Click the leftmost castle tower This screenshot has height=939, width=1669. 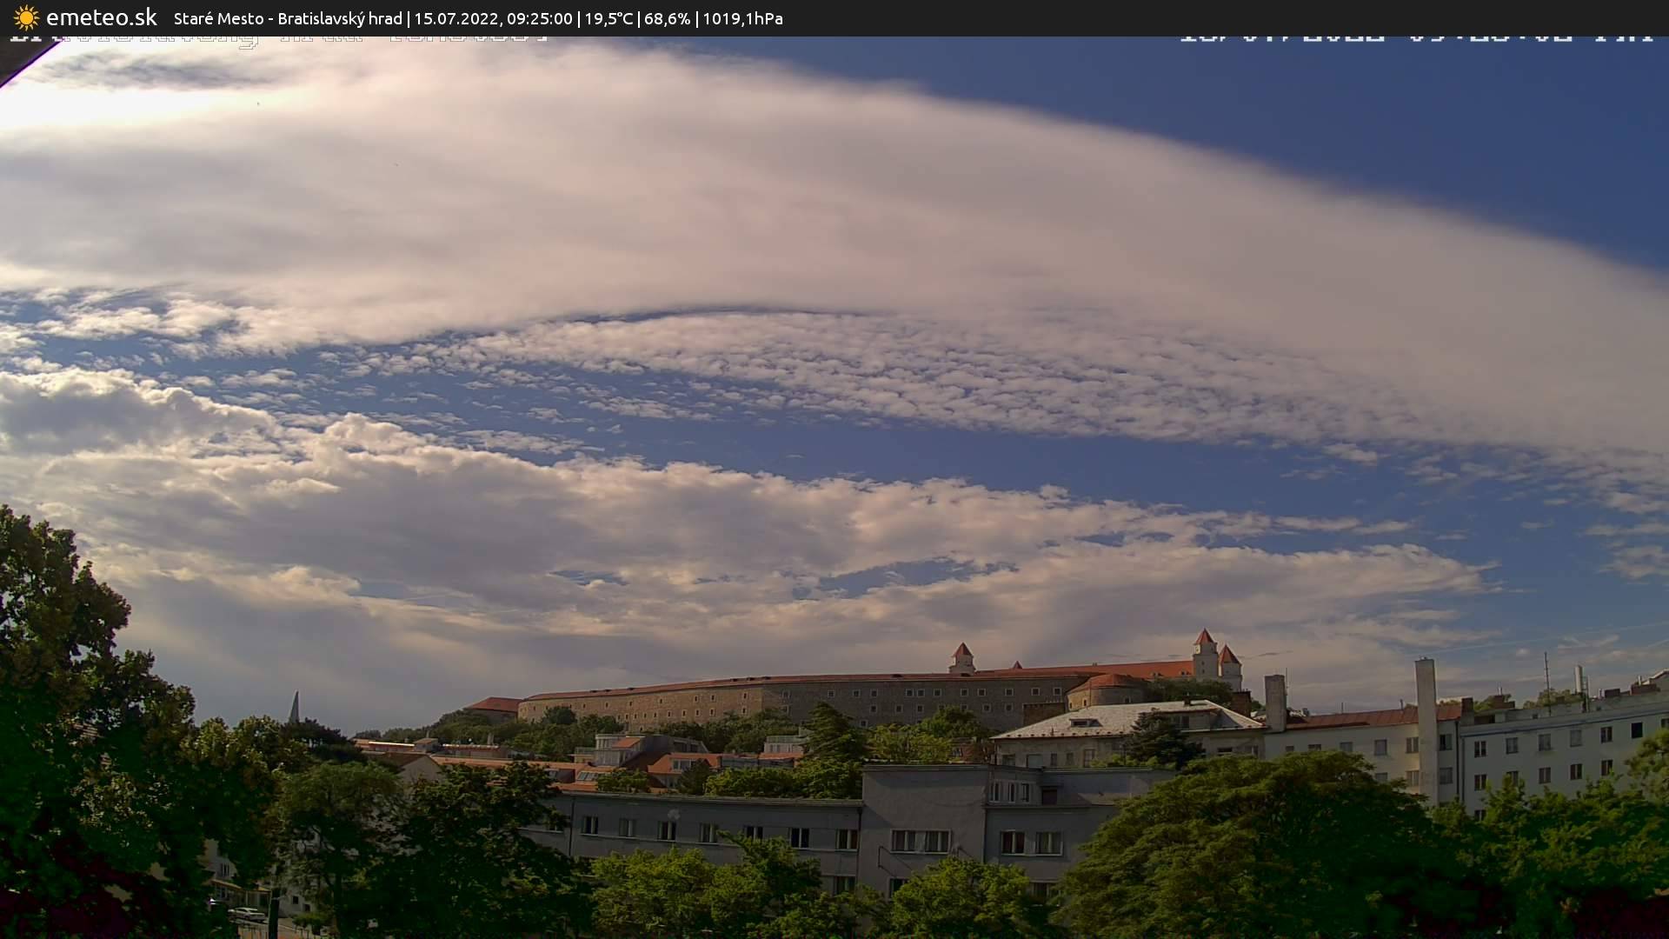961,657
